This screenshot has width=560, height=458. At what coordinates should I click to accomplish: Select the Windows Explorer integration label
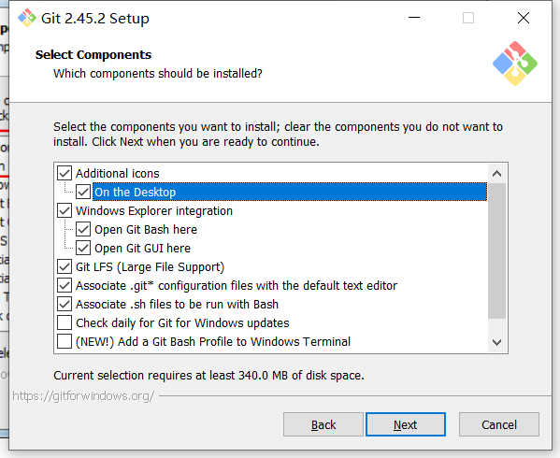point(154,211)
